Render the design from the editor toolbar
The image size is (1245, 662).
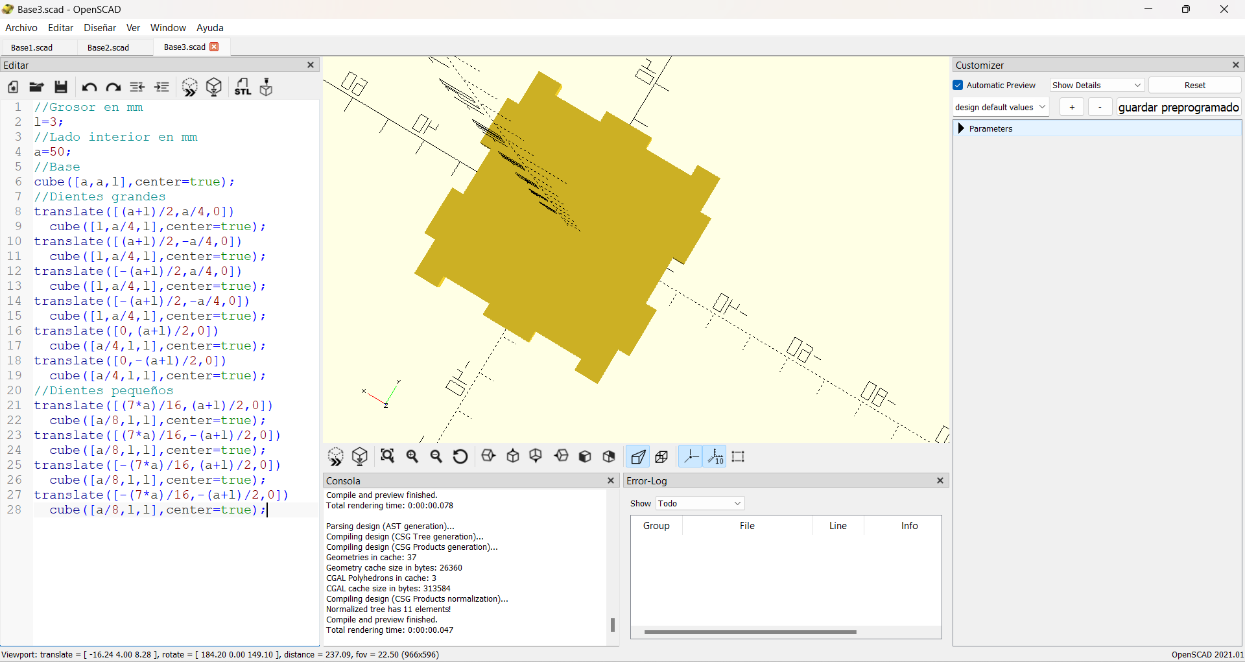214,87
